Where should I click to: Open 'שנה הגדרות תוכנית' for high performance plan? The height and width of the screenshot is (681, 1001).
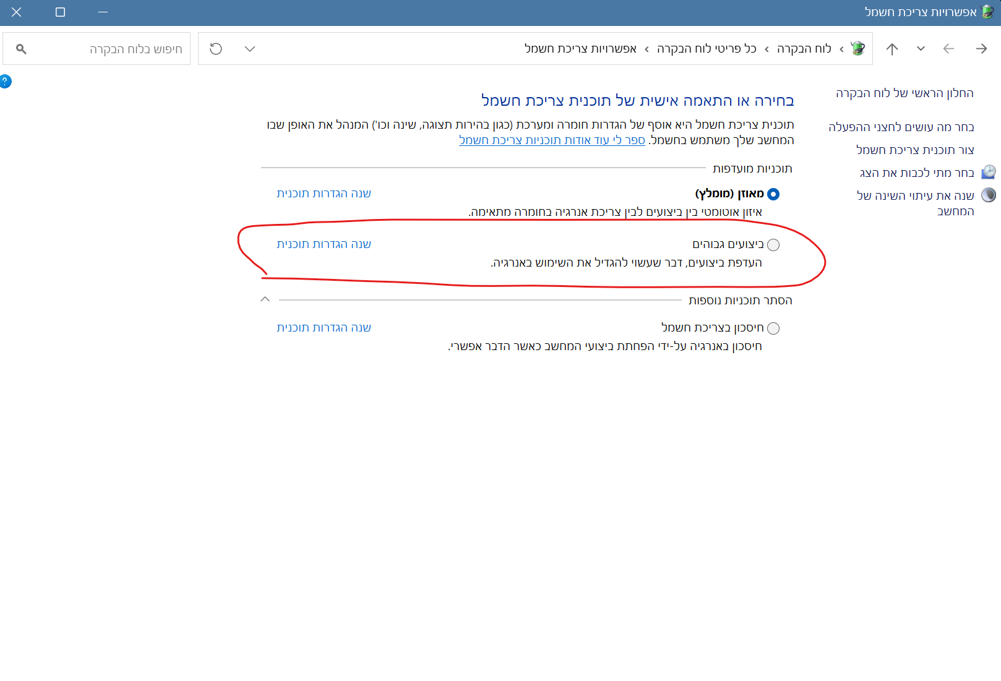(324, 244)
